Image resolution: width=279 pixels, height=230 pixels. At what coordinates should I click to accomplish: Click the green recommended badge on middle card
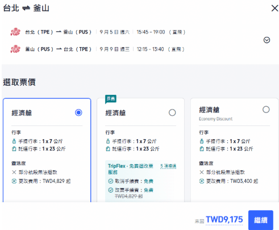tap(111, 99)
